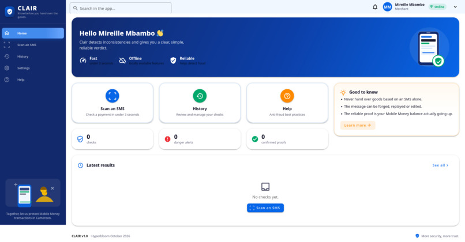Click the Fast speedometer icon in banner
Viewport: 465px width, 242px height.
[x=83, y=60]
